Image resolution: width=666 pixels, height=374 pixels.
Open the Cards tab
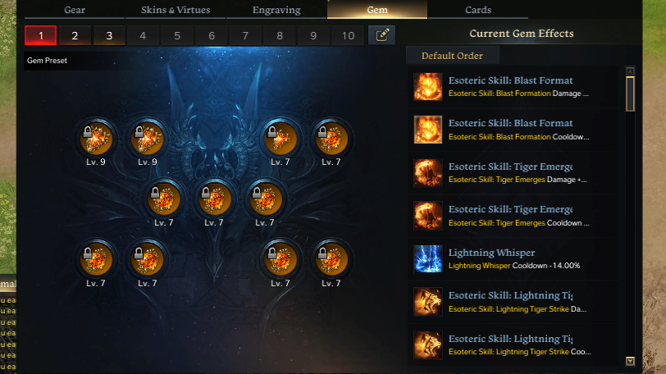point(478,10)
